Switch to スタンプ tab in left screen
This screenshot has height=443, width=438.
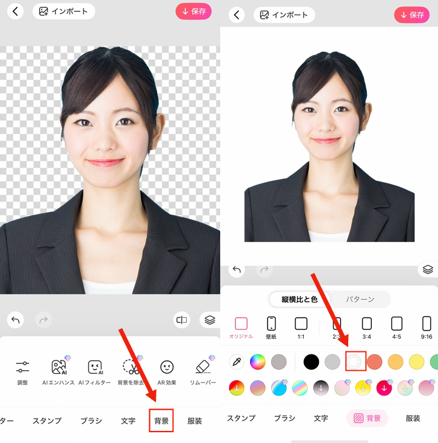point(47,421)
